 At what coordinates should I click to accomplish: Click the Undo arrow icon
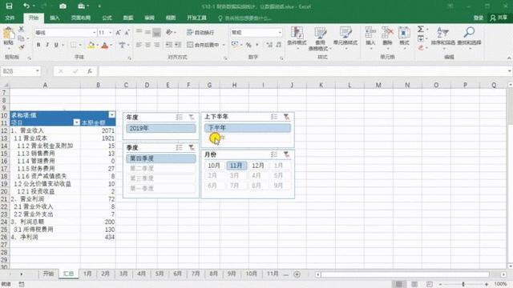point(26,6)
